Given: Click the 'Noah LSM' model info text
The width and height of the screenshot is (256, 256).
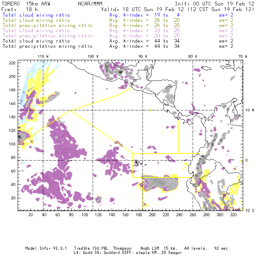Looking at the screenshot, I should click(150, 248).
